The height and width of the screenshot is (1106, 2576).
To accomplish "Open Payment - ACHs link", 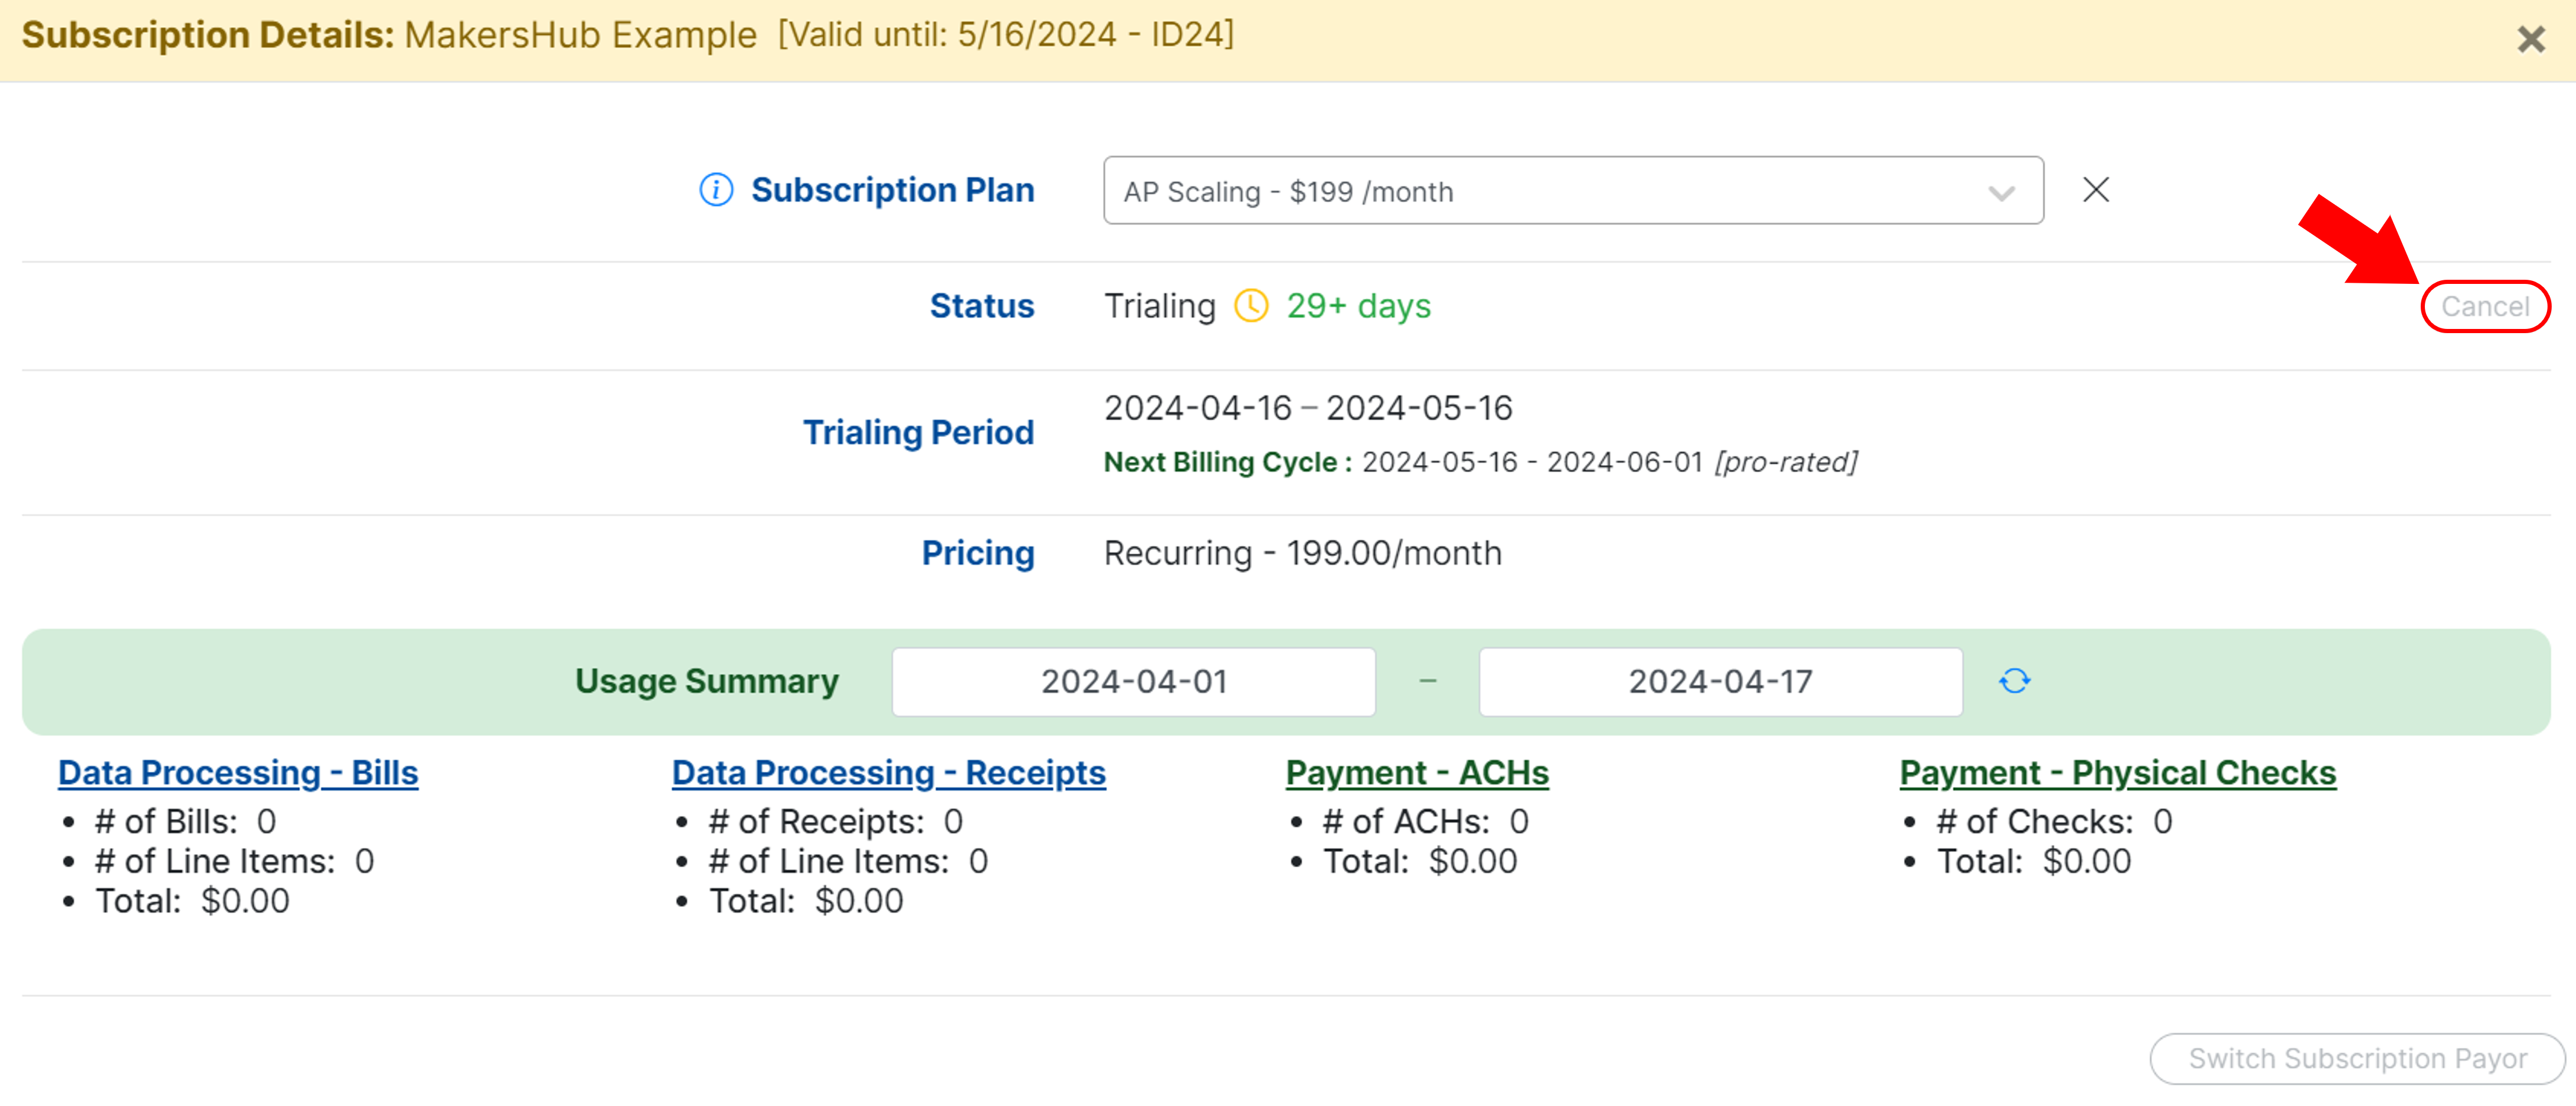I will click(x=1417, y=772).
